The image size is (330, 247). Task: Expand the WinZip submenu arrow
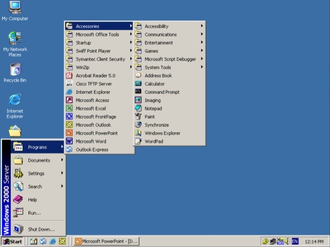point(131,67)
